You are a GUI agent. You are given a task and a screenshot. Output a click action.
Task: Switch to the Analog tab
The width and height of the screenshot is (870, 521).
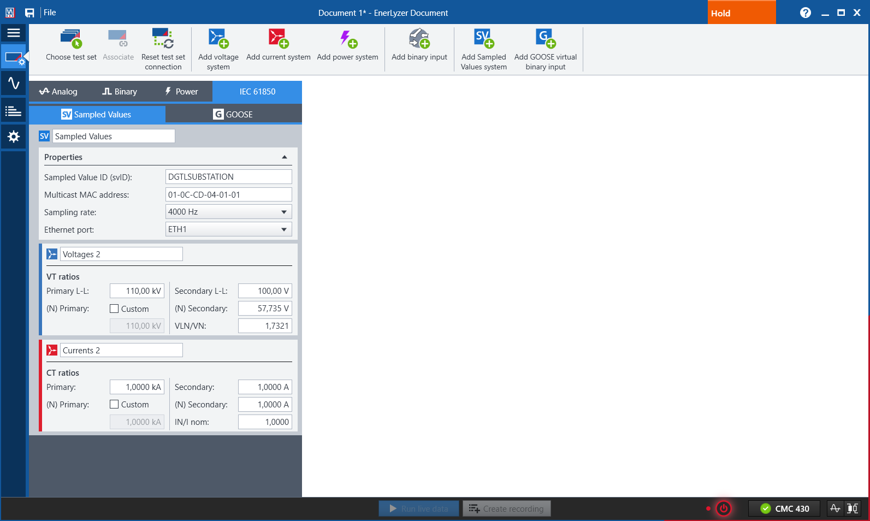point(58,92)
